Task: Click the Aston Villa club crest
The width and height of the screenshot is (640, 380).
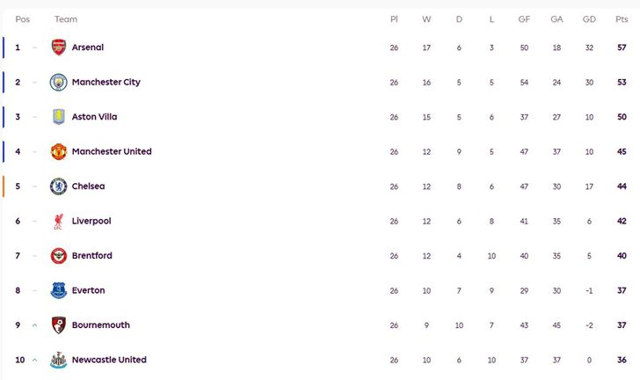Action: [58, 117]
